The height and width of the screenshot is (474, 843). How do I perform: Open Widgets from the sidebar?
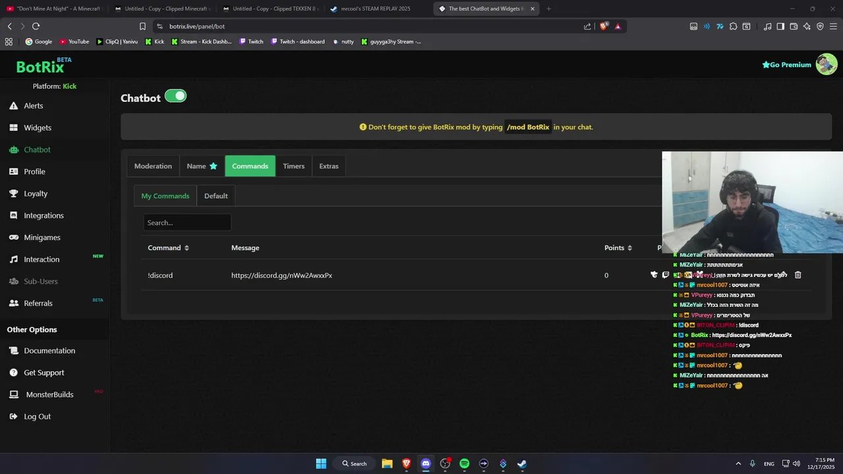[37, 128]
